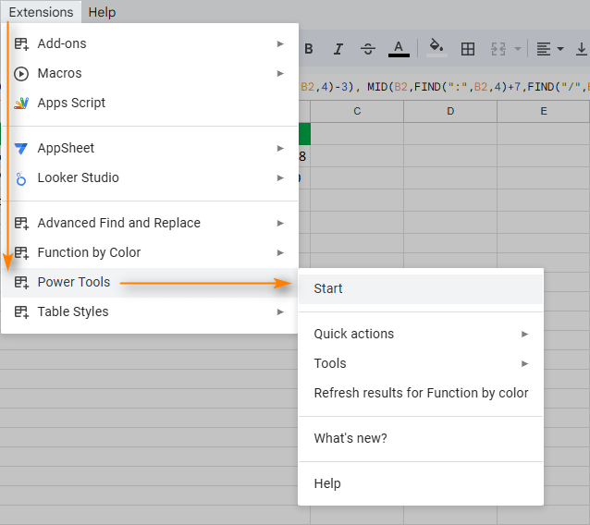Viewport: 590px width, 525px height.
Task: Select AppSheet menu entry
Action: point(150,148)
